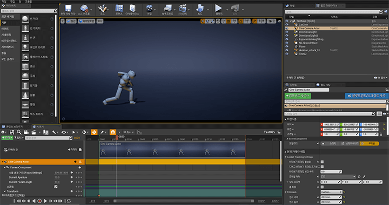Open the Marketplace toolbar icon
The width and height of the screenshot is (389, 205).
[132, 8]
